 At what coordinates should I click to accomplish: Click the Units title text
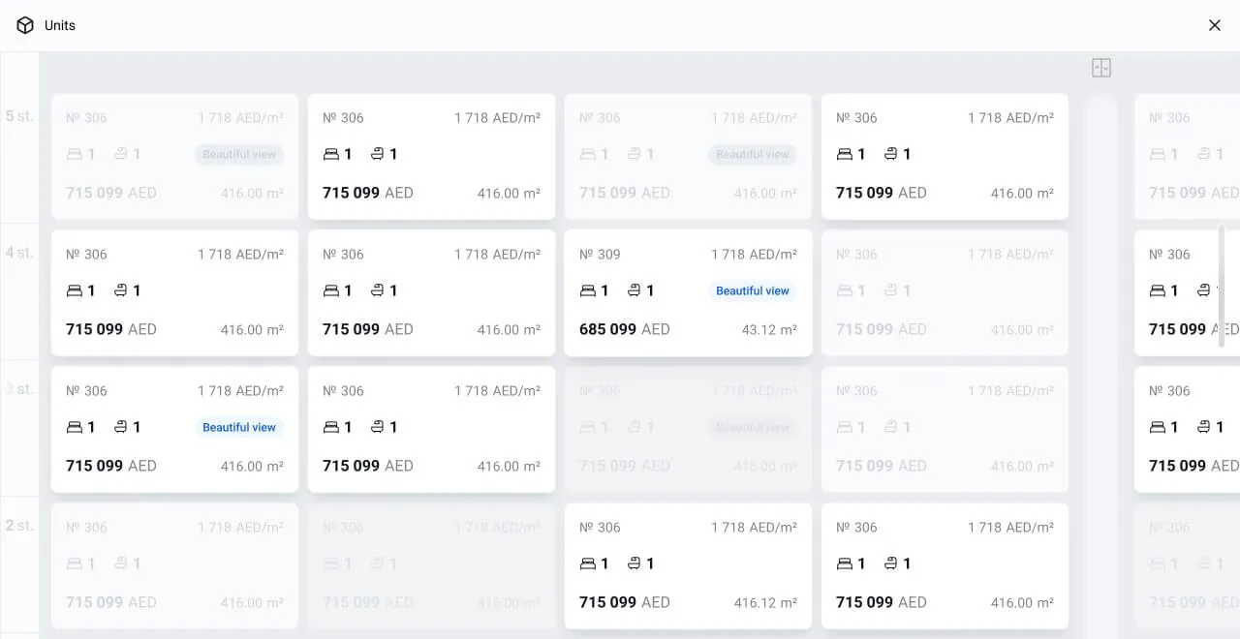[60, 25]
